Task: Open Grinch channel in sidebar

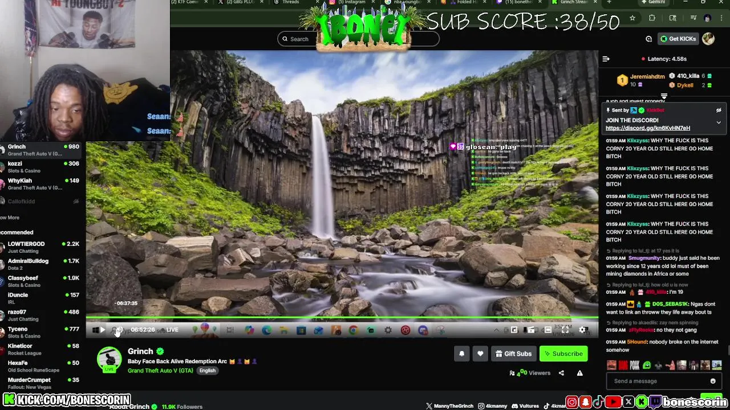Action: point(40,150)
